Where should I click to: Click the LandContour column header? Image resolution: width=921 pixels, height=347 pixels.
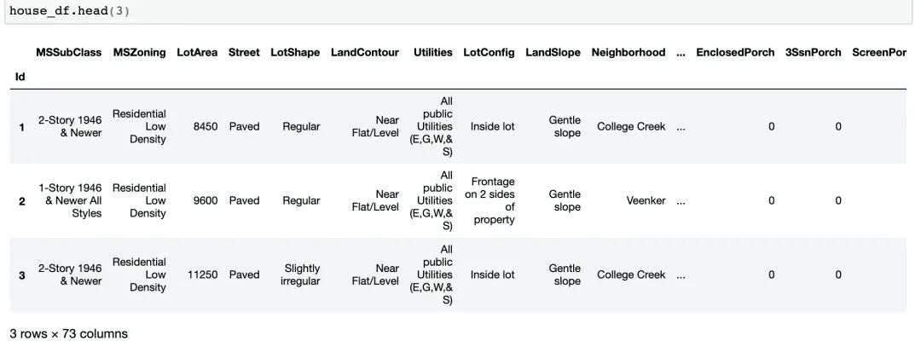click(x=364, y=52)
